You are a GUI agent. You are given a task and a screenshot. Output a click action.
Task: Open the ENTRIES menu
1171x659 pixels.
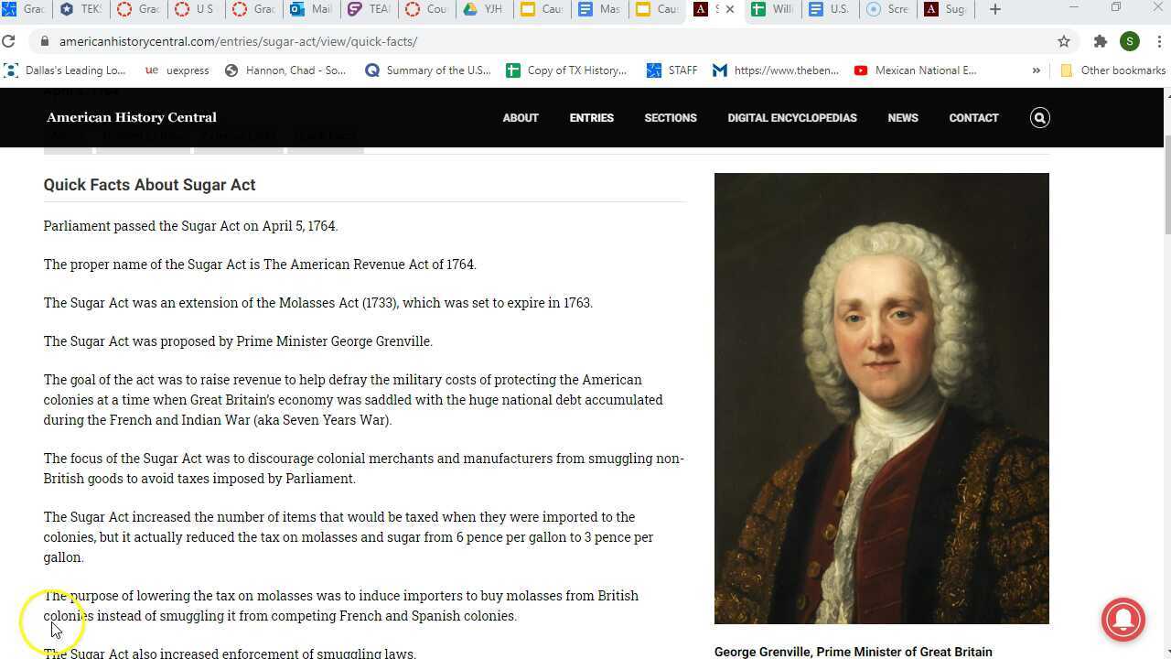tap(591, 117)
